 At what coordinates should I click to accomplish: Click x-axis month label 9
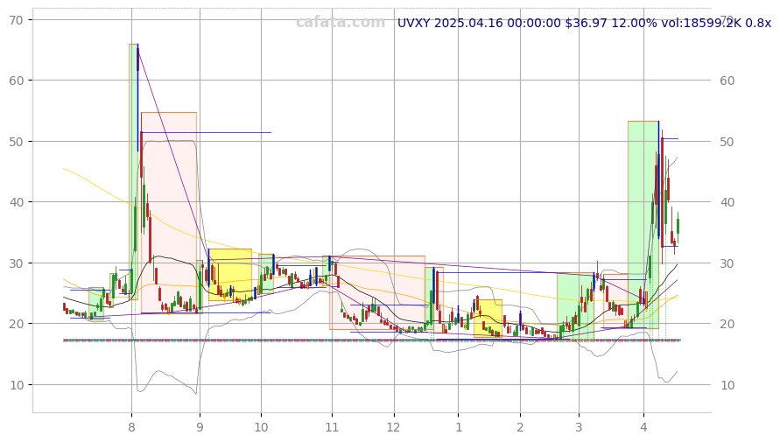click(200, 427)
